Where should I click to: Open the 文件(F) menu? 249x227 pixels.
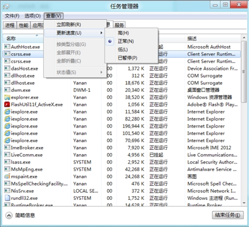(12, 16)
